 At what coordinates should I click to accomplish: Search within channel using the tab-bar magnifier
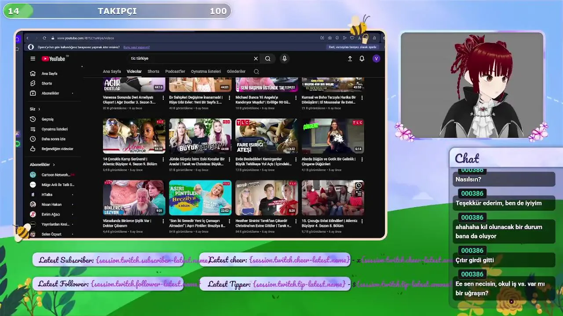click(x=256, y=72)
